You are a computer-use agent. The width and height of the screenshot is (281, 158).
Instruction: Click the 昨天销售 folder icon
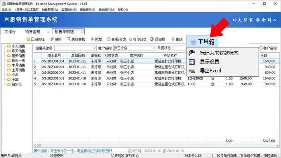[8, 51]
